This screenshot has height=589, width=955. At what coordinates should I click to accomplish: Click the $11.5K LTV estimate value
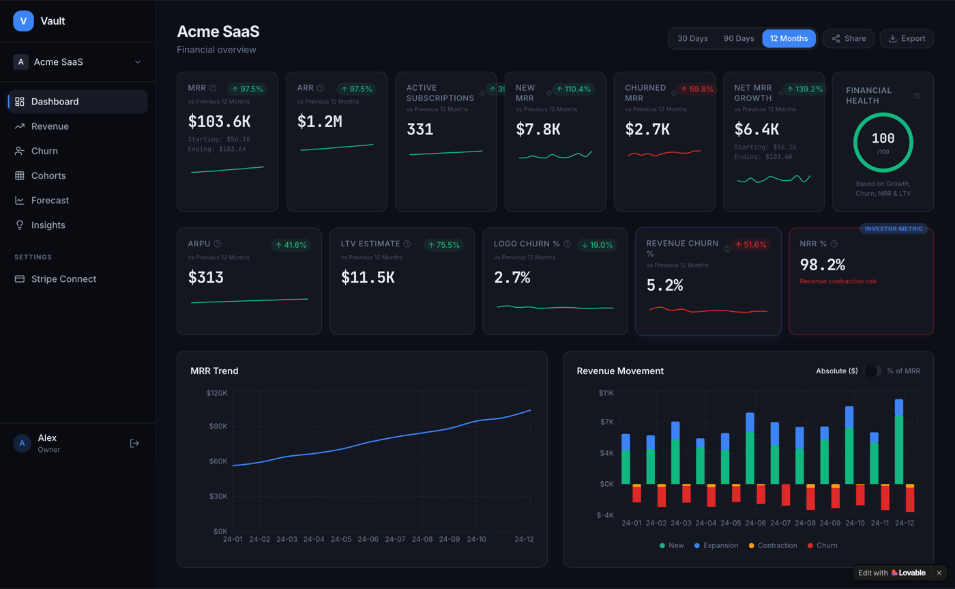click(x=368, y=278)
